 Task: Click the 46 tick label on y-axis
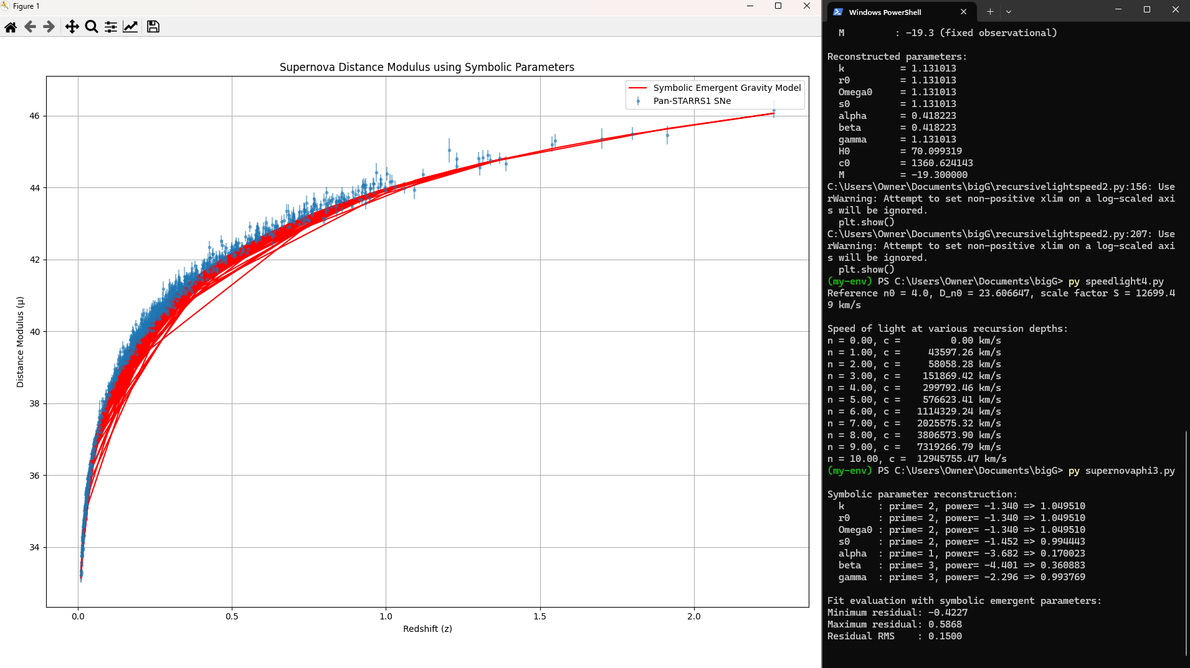(34, 116)
